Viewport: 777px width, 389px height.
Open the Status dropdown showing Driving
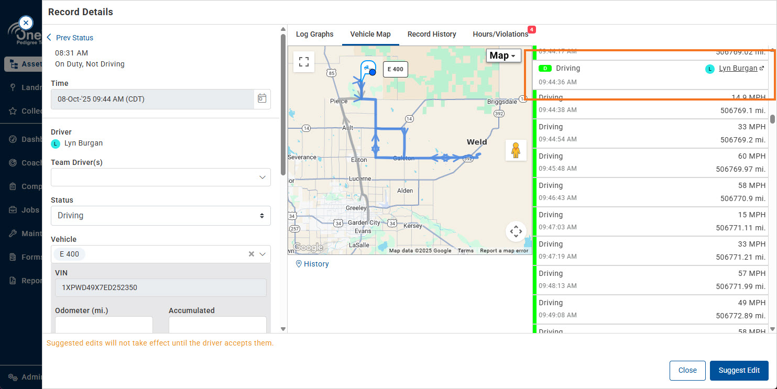(x=161, y=216)
